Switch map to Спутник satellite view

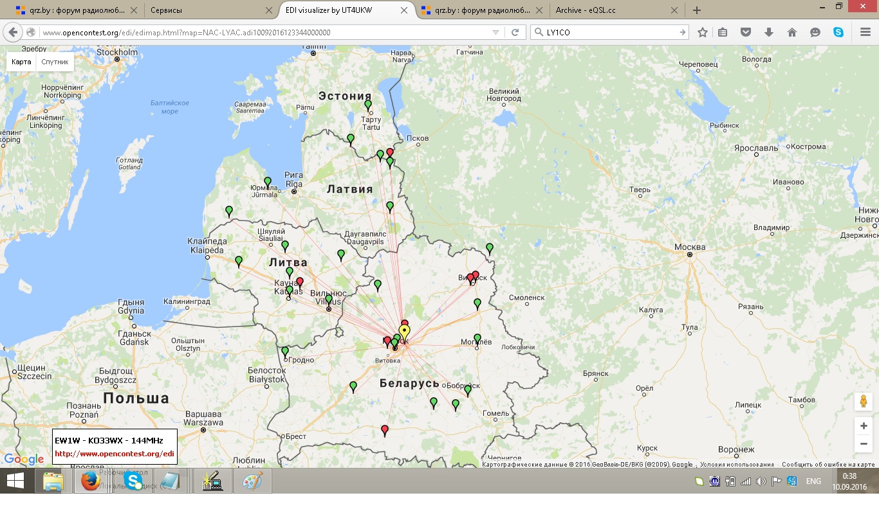(x=55, y=62)
